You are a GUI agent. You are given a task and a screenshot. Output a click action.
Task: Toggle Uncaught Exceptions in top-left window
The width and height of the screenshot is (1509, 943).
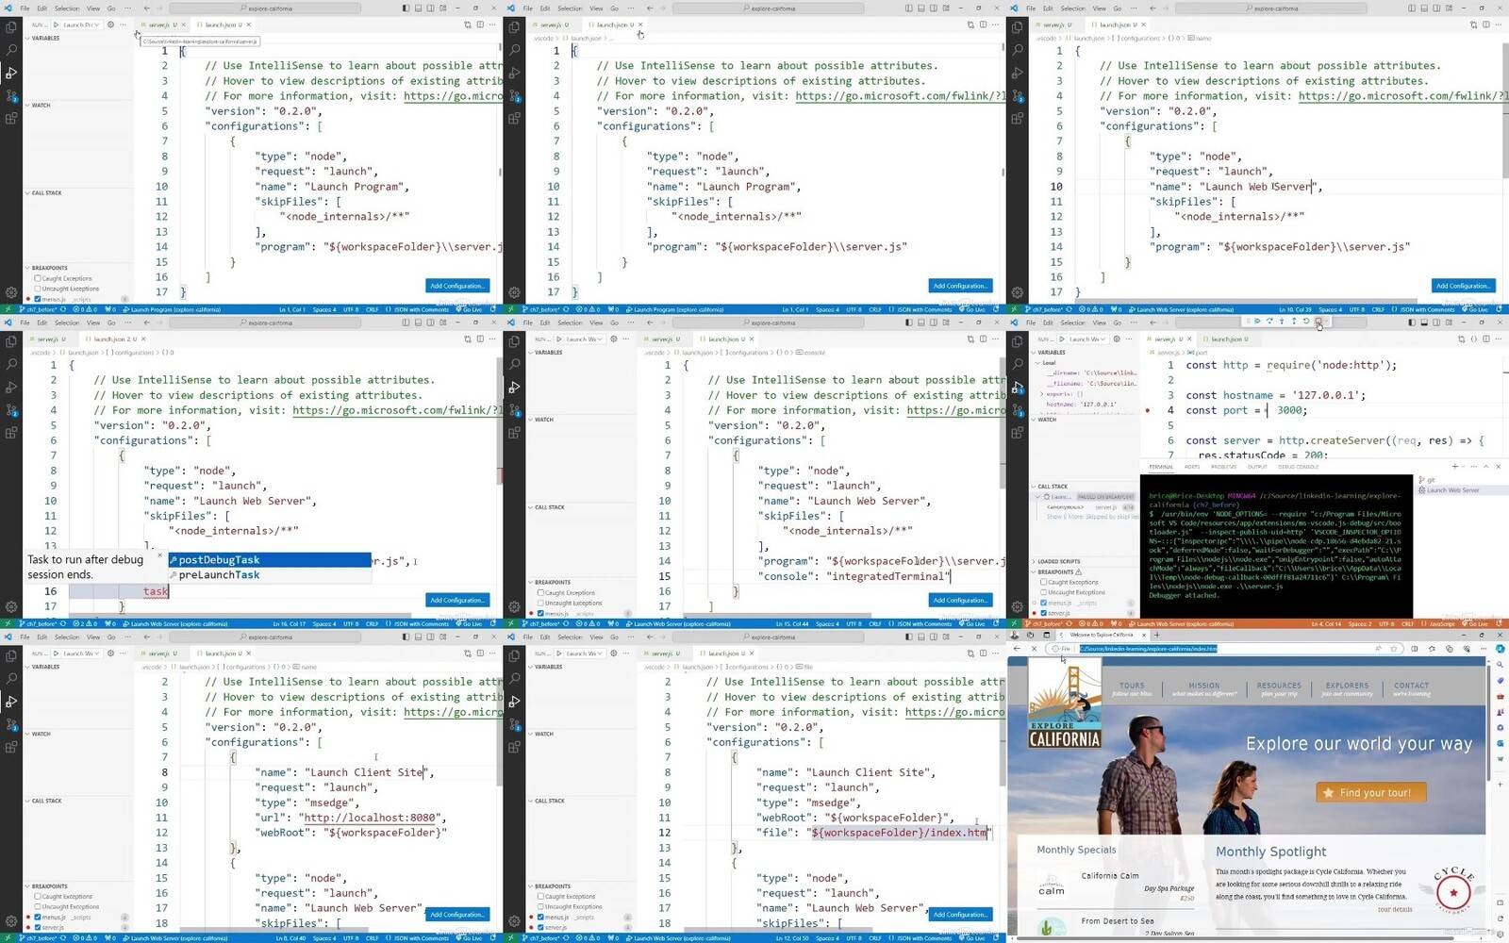(x=38, y=289)
